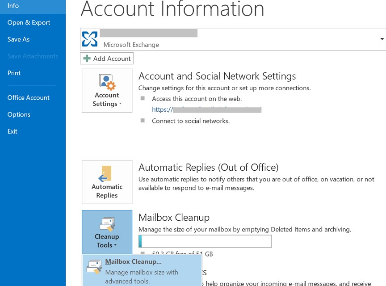Click the mailbox storage usage bar

tap(205, 241)
